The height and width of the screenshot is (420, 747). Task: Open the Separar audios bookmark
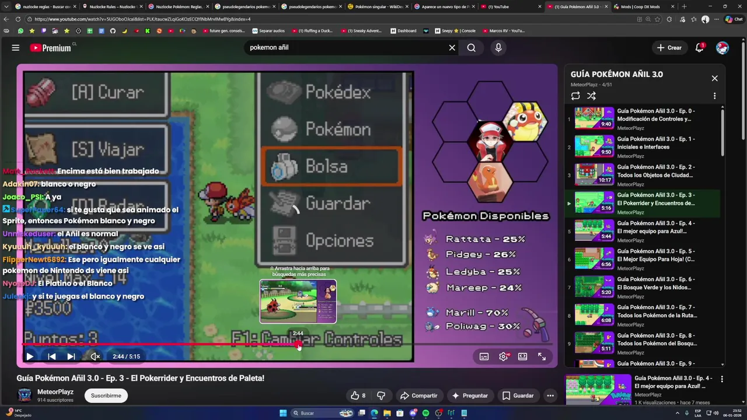(x=268, y=31)
